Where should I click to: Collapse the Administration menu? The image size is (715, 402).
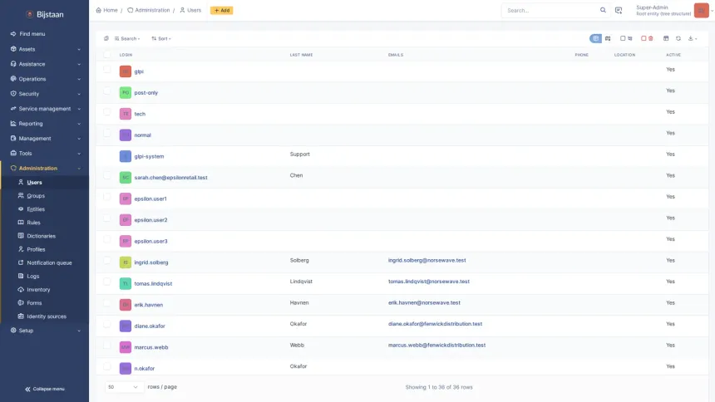pyautogui.click(x=45, y=168)
